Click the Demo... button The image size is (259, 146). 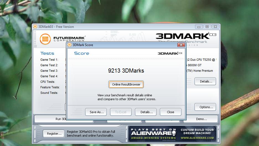201,119
